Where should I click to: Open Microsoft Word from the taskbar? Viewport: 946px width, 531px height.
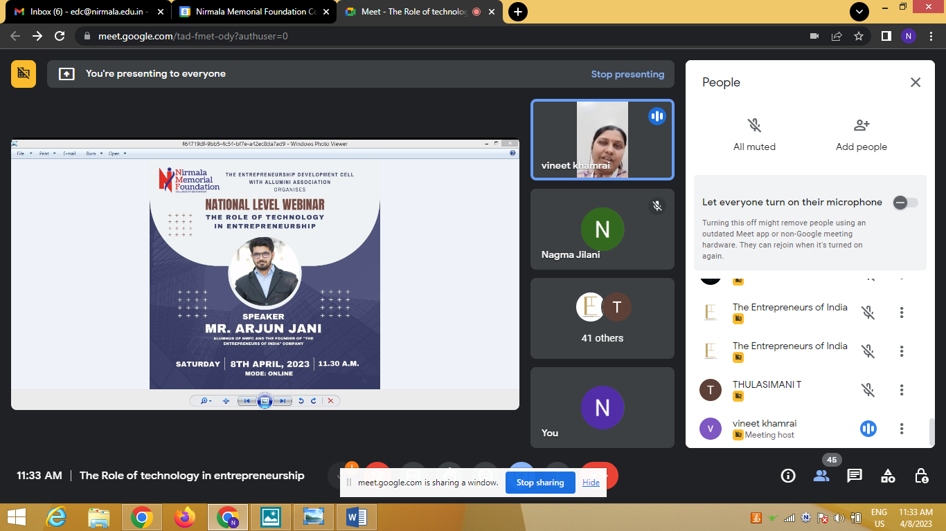pyautogui.click(x=357, y=516)
